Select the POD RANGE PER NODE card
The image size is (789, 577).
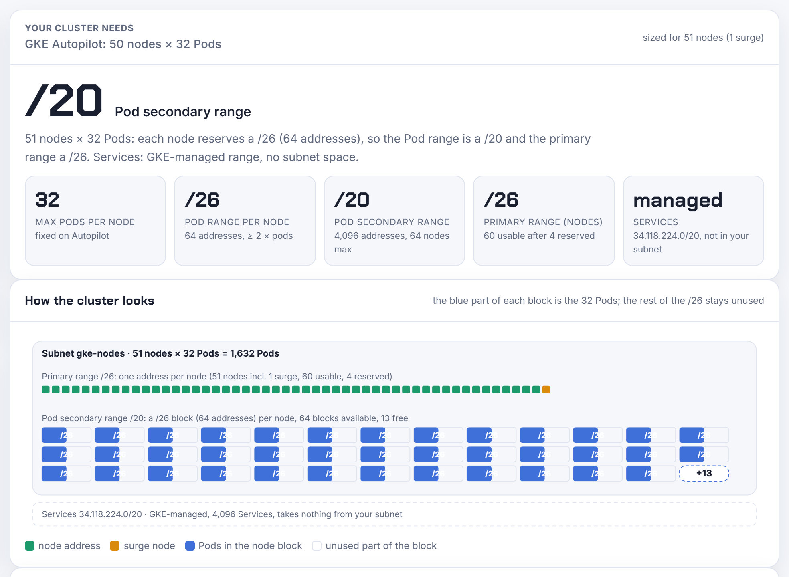tap(245, 221)
